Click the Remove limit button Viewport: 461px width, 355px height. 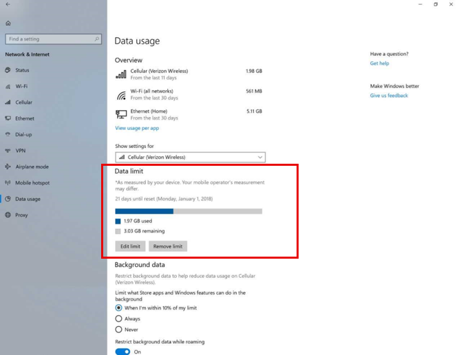click(x=168, y=246)
